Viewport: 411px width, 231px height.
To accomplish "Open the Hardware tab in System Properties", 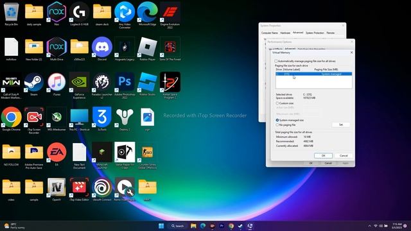I will point(285,33).
